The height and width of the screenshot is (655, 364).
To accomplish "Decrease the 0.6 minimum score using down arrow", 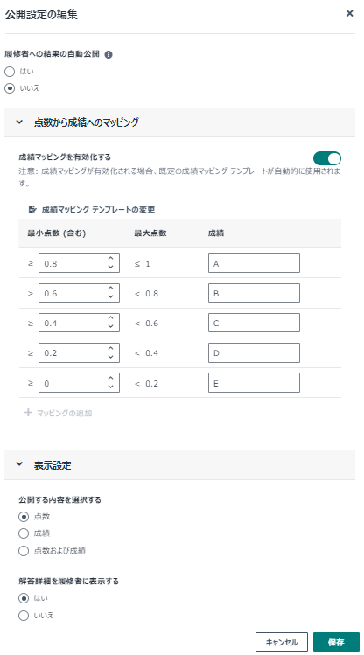I will pos(110,296).
